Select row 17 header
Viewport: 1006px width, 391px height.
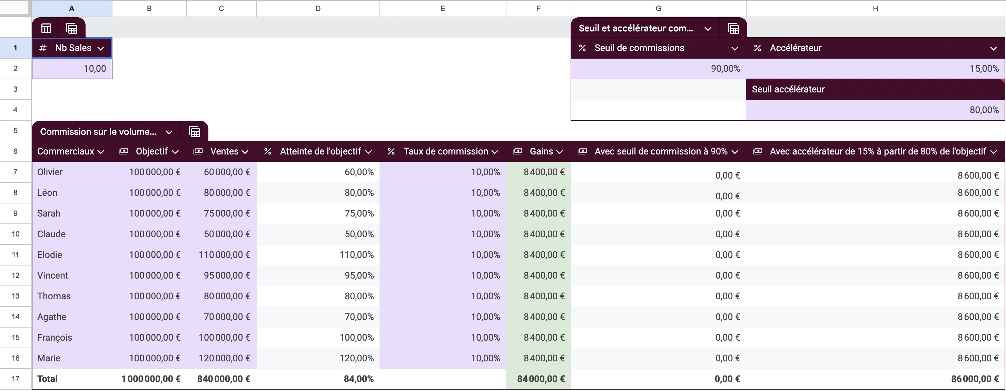[x=16, y=379]
